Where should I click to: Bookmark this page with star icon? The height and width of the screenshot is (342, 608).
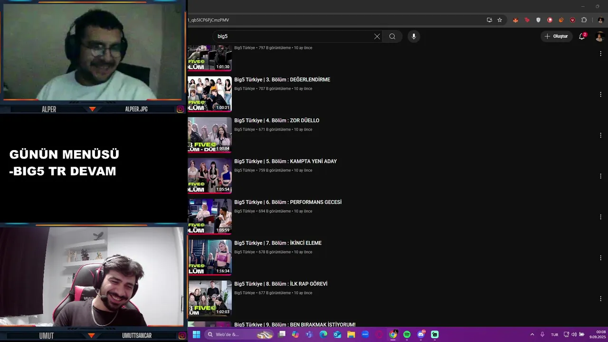pyautogui.click(x=500, y=20)
